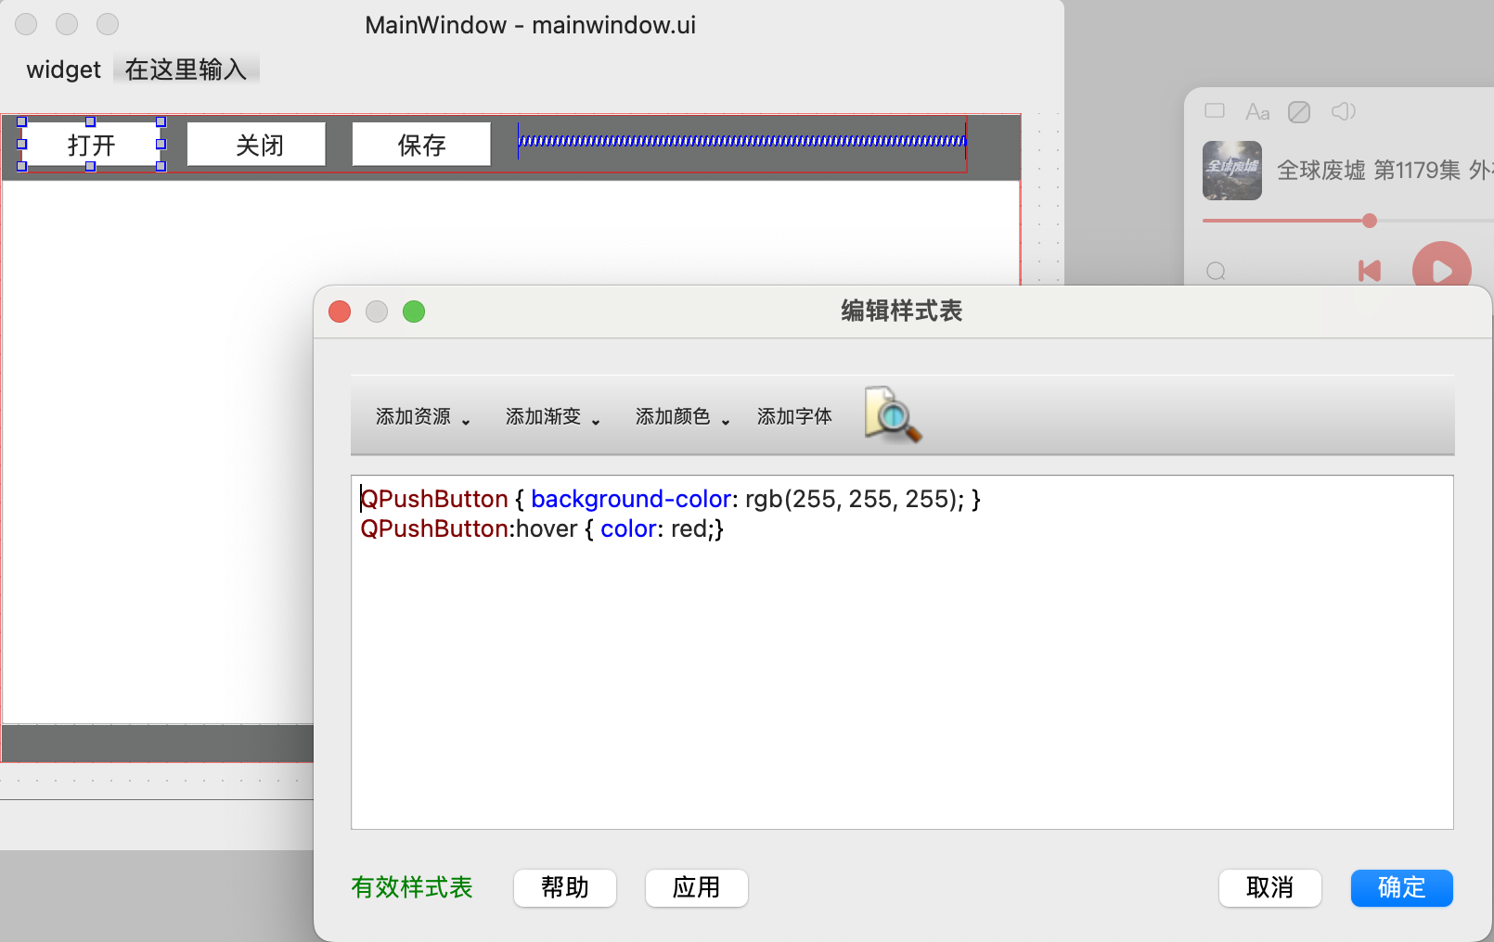Click the 全球废墟 album cover thumbnail

click(1231, 171)
